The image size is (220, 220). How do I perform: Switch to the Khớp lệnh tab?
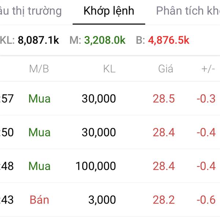(x=109, y=11)
